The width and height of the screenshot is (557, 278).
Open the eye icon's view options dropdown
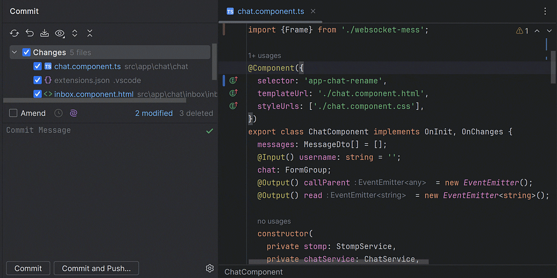coord(60,33)
